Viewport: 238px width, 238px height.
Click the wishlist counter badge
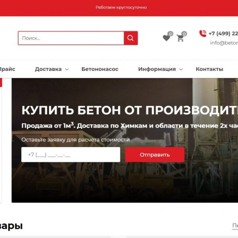tap(170, 34)
